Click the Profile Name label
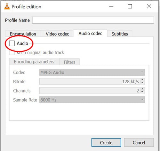Screen dimensions: 160x151 (17, 20)
